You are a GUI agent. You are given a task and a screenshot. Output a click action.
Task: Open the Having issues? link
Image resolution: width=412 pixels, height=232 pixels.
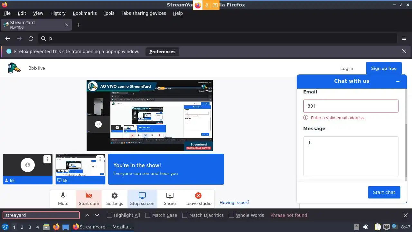[x=234, y=202]
